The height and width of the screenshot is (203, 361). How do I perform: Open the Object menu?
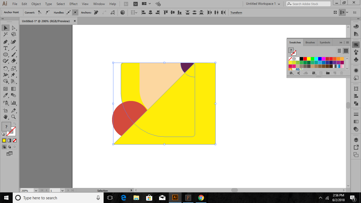[x=36, y=4]
